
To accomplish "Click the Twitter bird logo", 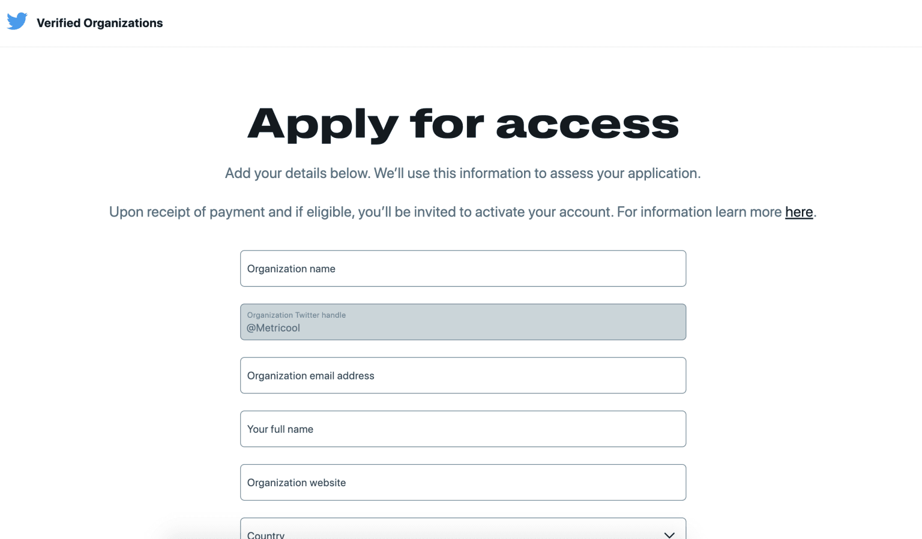I will pos(17,22).
